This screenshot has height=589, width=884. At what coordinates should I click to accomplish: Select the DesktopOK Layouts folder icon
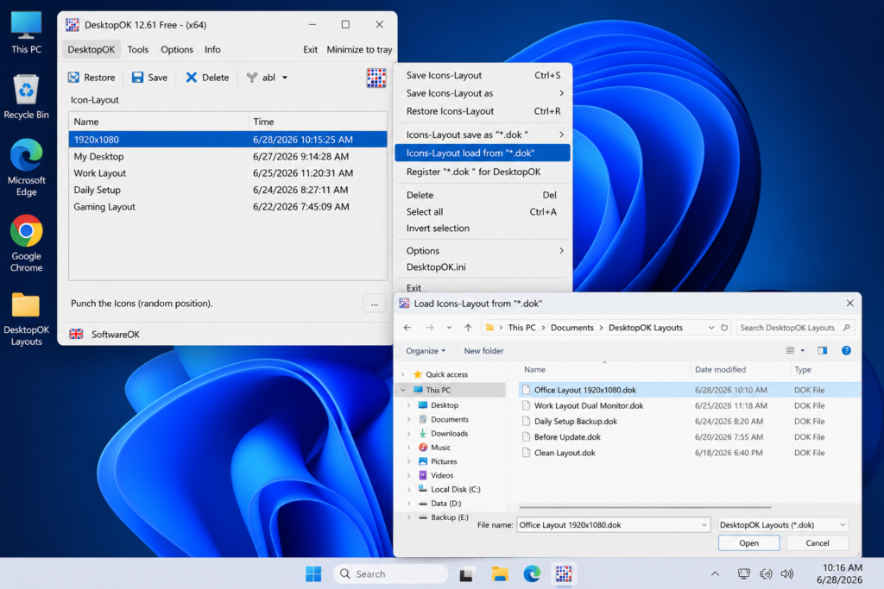(x=26, y=319)
